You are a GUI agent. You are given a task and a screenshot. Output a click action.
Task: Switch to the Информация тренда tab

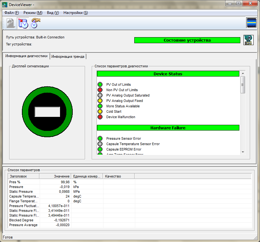pos(68,57)
